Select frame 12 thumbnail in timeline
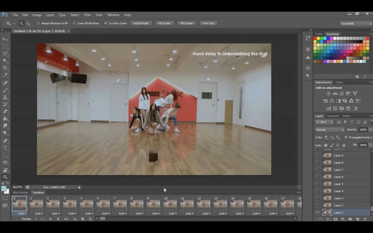 tap(203, 204)
